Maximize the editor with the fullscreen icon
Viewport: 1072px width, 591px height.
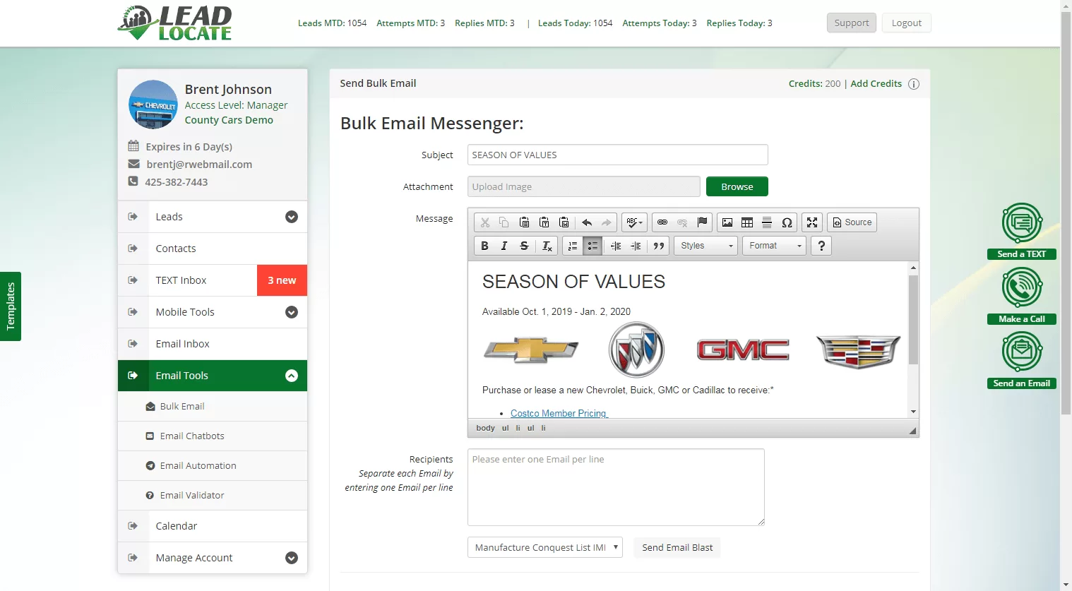(812, 222)
